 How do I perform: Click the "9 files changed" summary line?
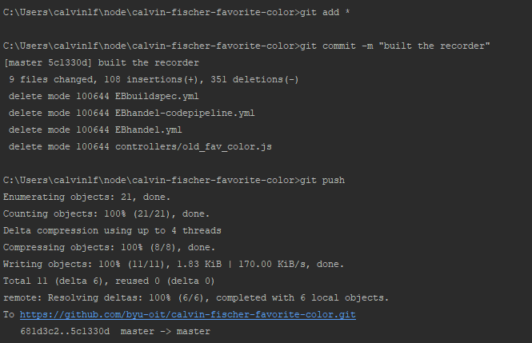click(x=154, y=80)
